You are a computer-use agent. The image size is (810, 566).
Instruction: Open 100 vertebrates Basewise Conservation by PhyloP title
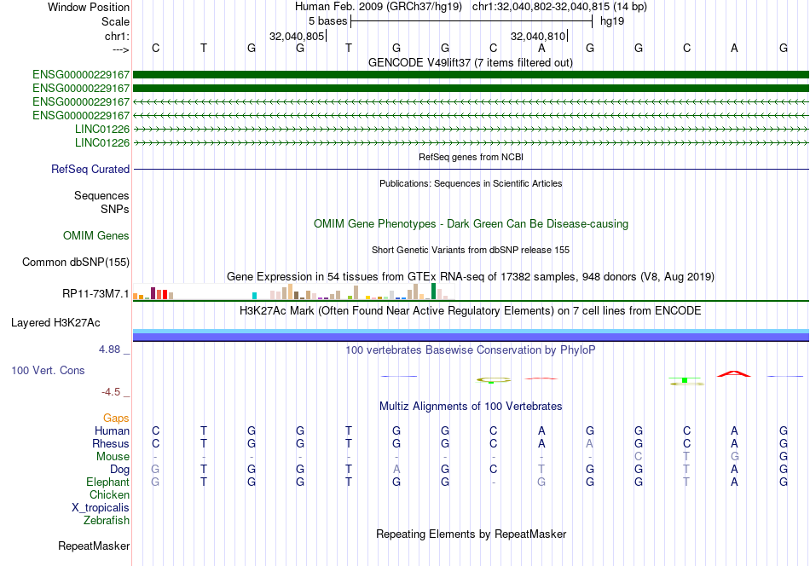pos(471,349)
